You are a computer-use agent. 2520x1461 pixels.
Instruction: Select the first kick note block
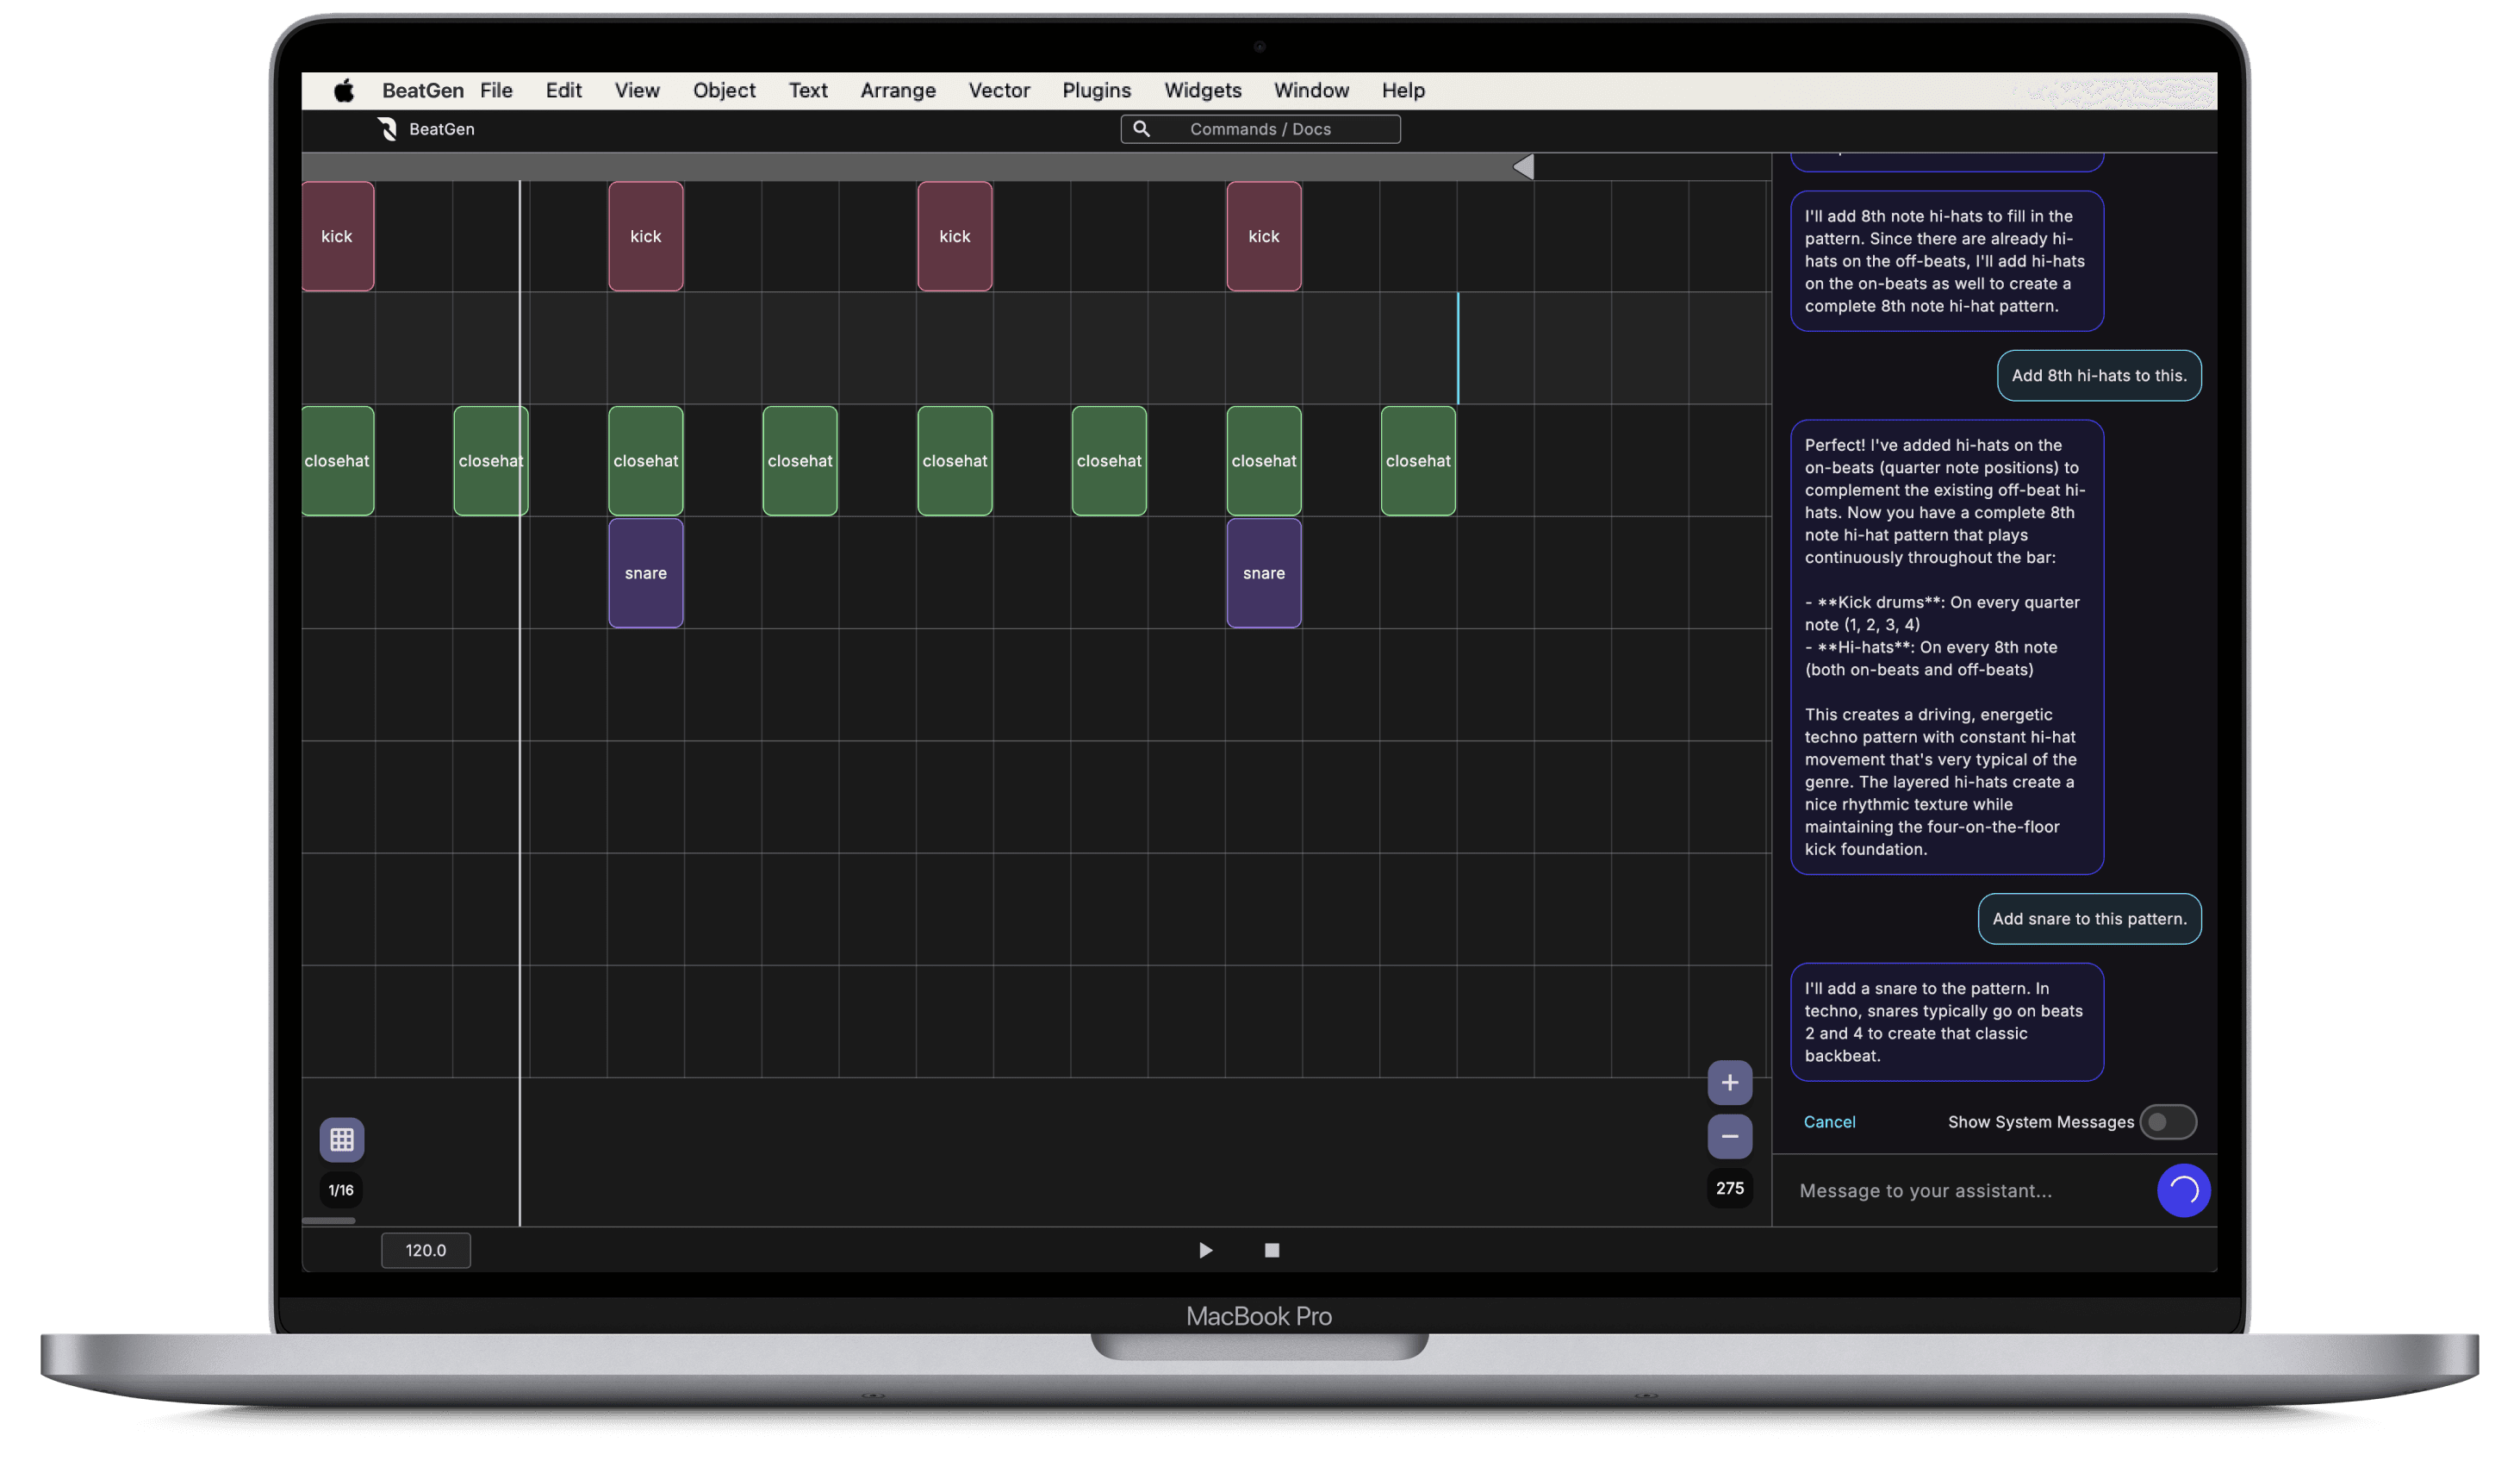pyautogui.click(x=338, y=236)
